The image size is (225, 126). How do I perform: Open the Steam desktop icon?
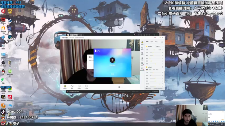pos(10,20)
